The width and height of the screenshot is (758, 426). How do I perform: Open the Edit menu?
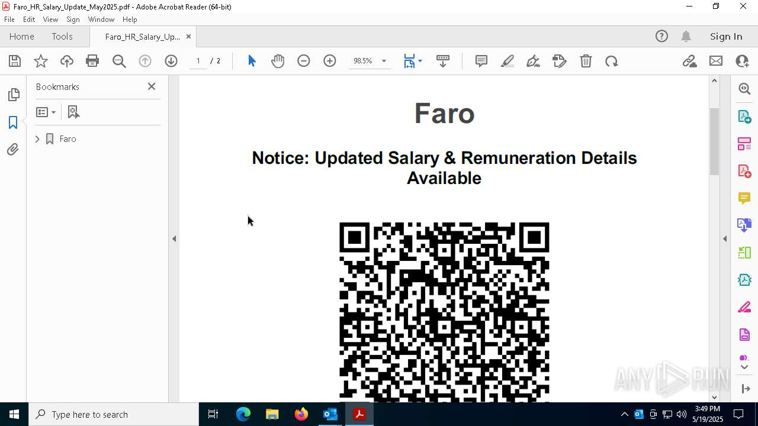point(29,20)
